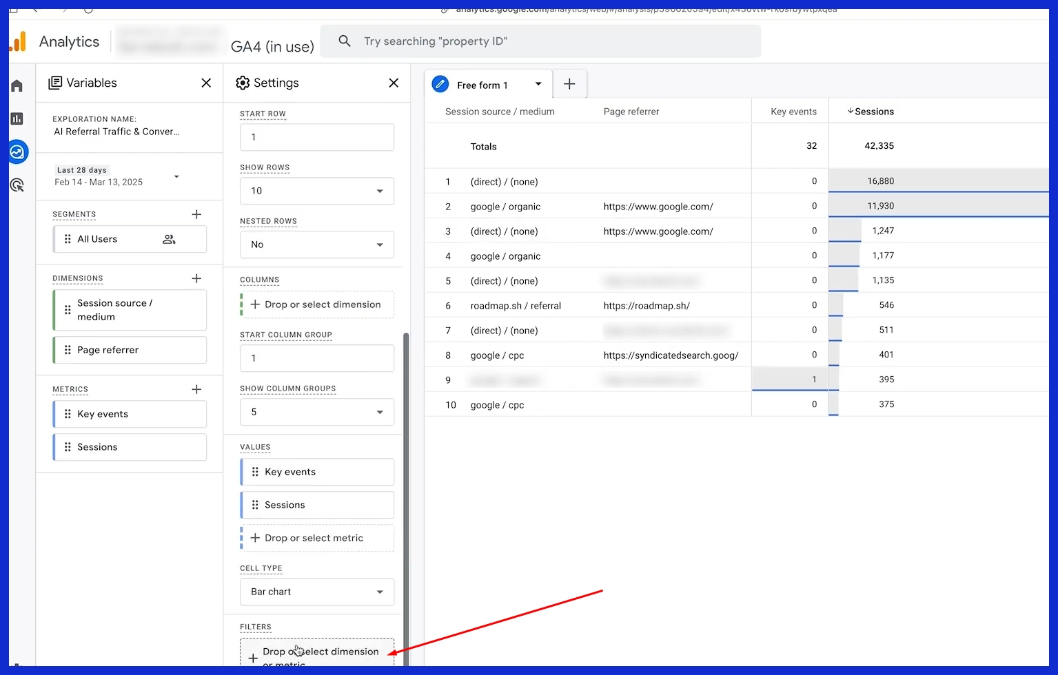Select the Session source / medium dimension chip
1058x675 pixels.
[x=130, y=310]
